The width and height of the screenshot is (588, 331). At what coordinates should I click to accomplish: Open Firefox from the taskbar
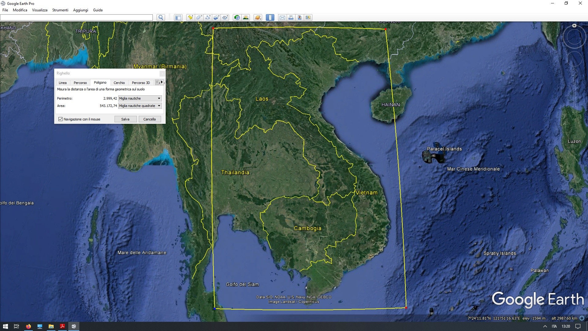coord(28,326)
